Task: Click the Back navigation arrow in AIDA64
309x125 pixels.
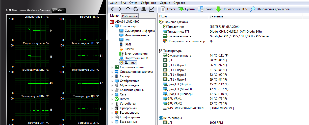Action: coord(113,9)
